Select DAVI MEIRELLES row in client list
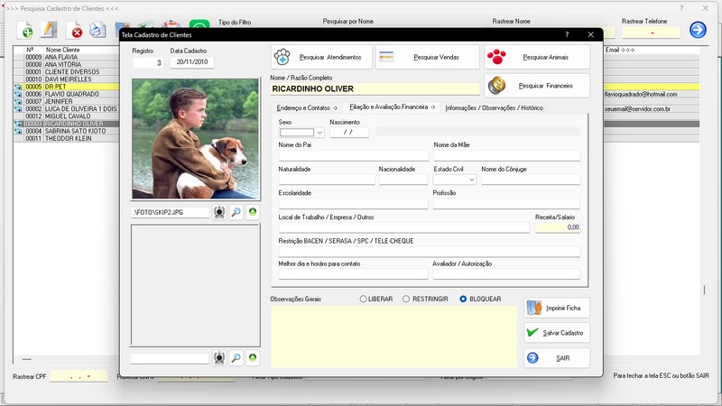 (x=66, y=79)
